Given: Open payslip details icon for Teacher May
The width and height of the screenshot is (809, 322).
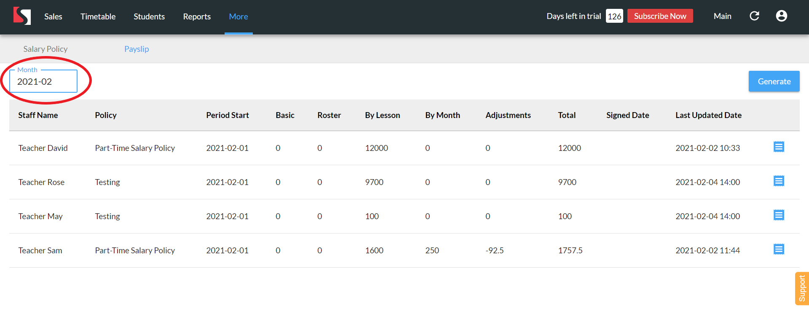Looking at the screenshot, I should click(779, 215).
